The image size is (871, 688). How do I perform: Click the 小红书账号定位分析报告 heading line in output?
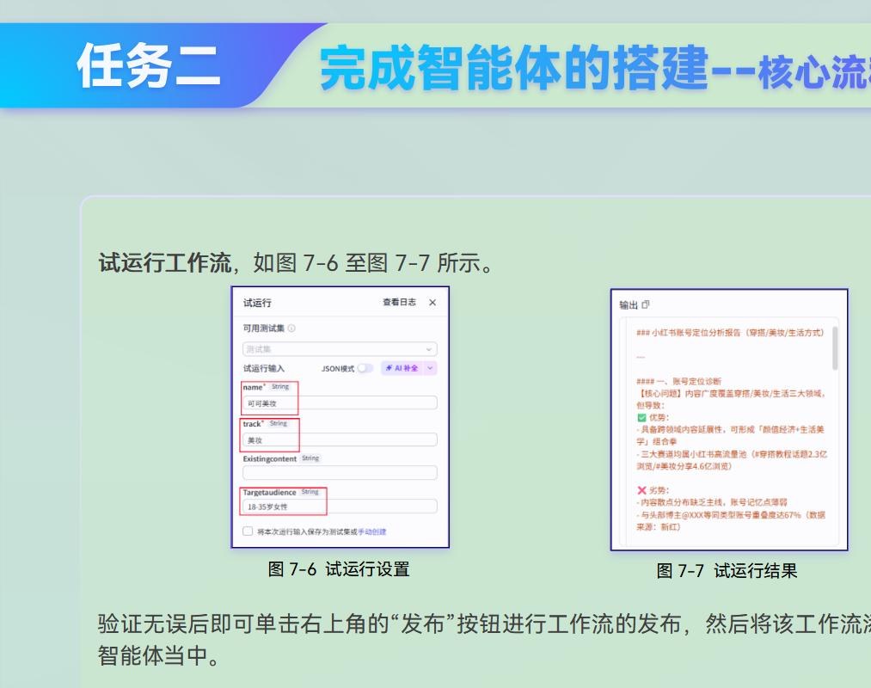[x=730, y=332]
